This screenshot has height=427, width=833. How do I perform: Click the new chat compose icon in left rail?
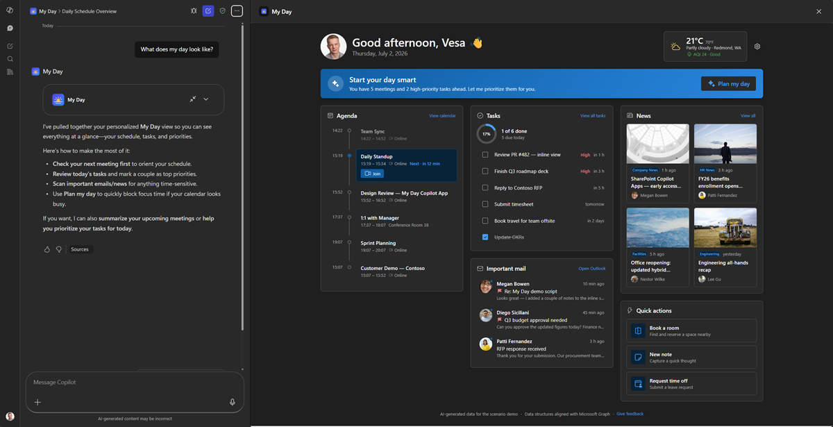tap(10, 46)
